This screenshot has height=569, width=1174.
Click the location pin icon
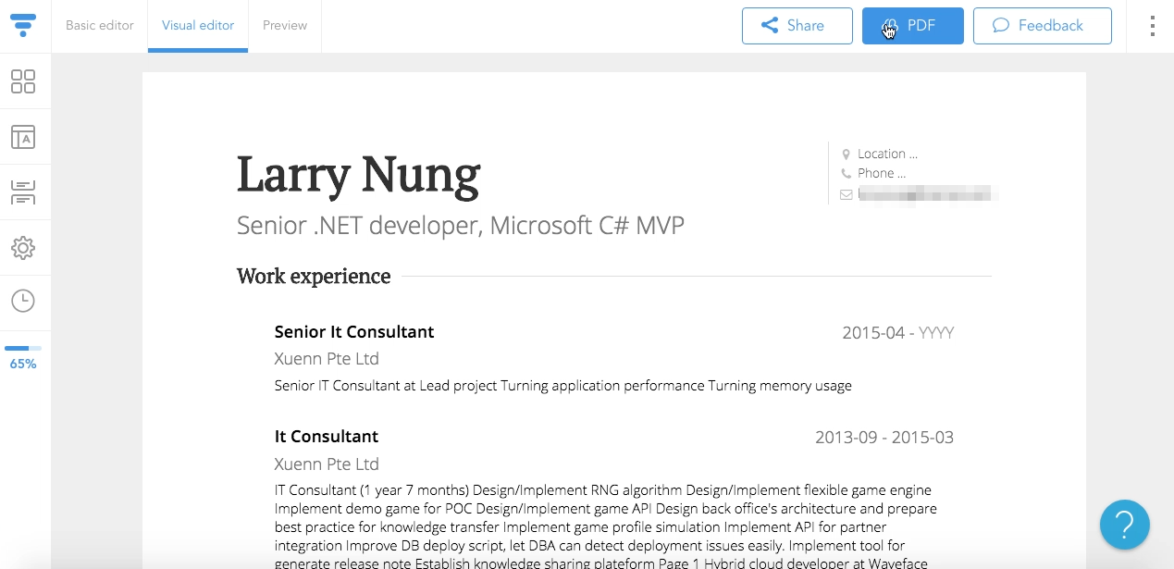click(x=846, y=155)
